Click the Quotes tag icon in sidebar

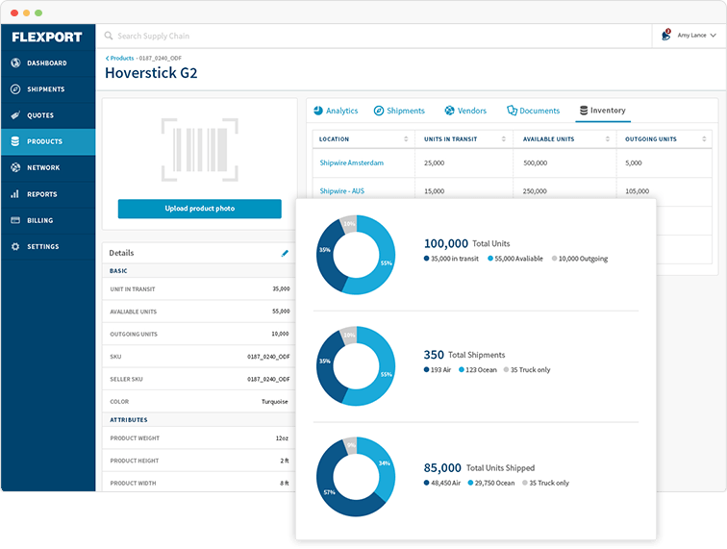[x=15, y=115]
